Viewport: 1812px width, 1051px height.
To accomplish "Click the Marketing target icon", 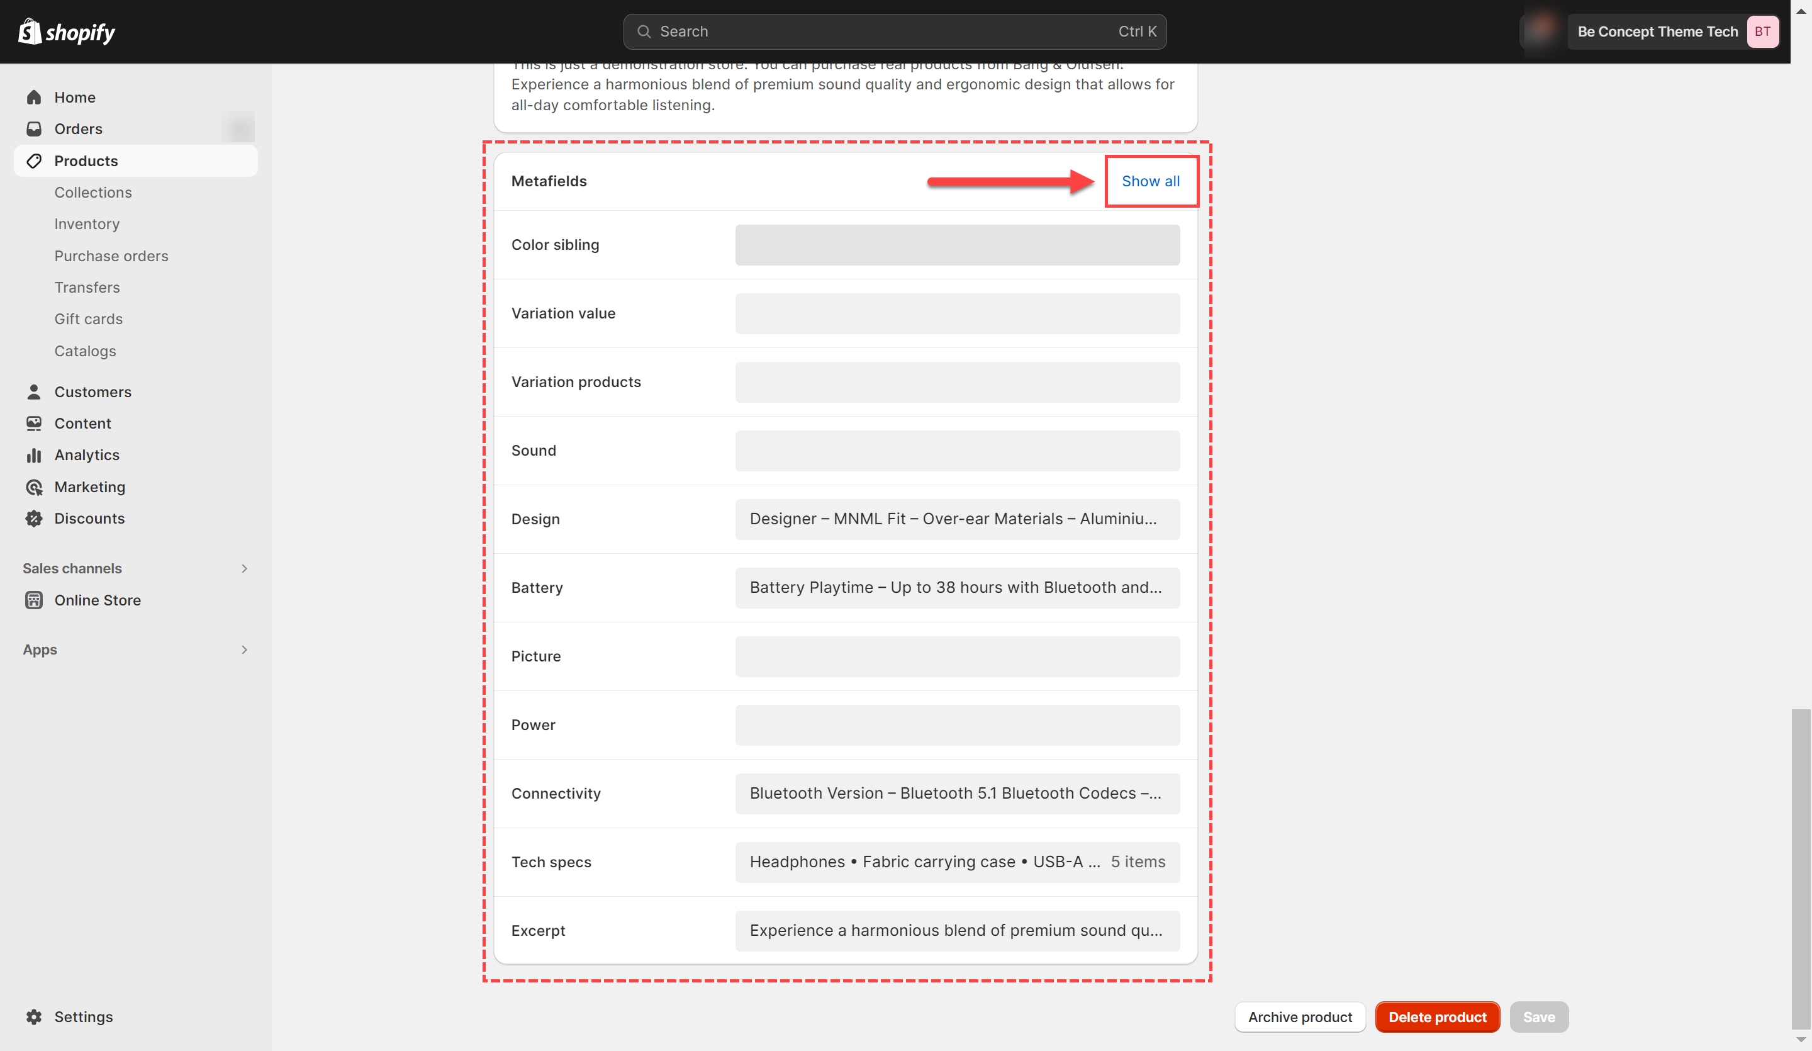I will pyautogui.click(x=34, y=487).
